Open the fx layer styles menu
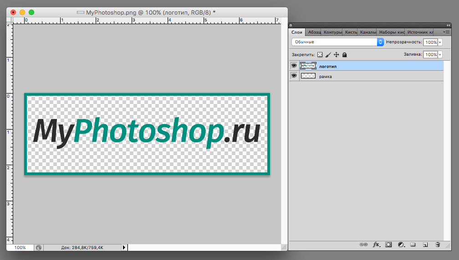Viewport: 459px width, 260px height. coord(376,244)
